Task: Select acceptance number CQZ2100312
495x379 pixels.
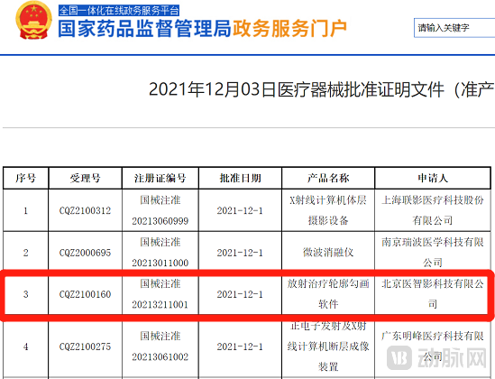Action: pos(86,210)
